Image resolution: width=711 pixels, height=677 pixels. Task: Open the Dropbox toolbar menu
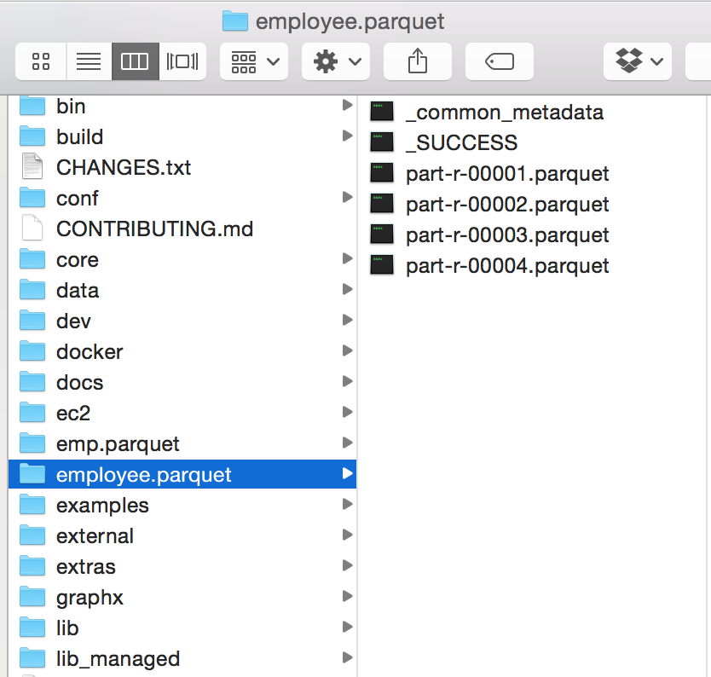coord(638,61)
